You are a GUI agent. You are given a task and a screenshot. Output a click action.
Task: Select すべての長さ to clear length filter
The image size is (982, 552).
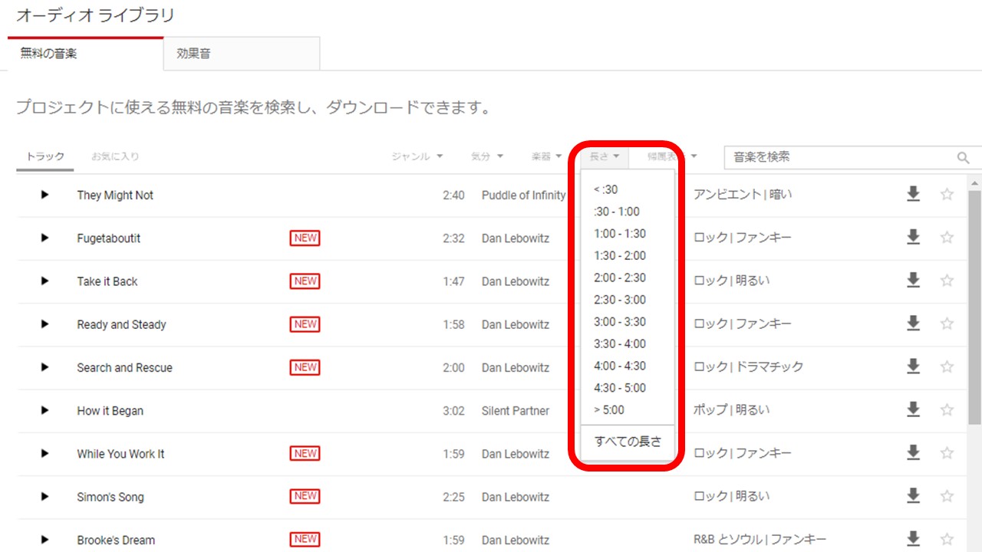628,442
